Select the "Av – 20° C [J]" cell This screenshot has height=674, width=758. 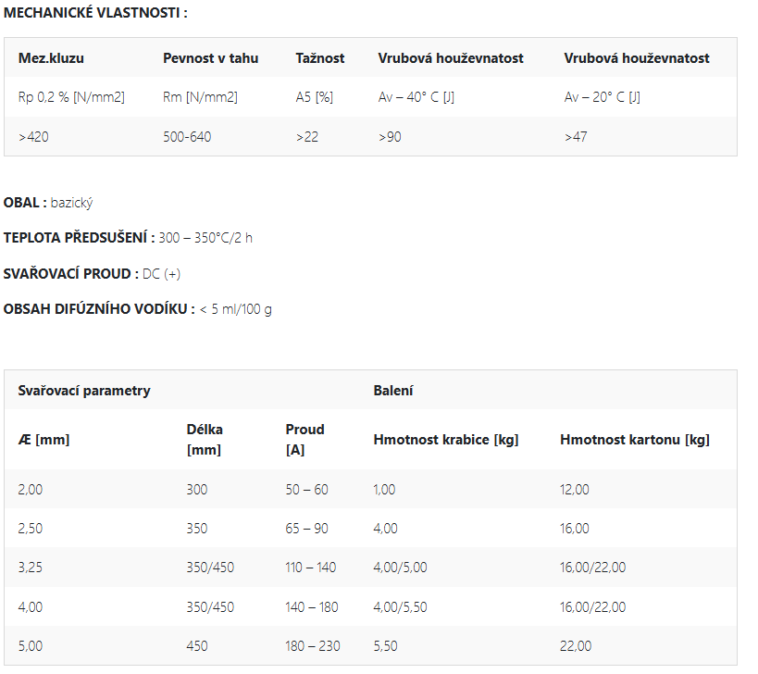point(602,97)
